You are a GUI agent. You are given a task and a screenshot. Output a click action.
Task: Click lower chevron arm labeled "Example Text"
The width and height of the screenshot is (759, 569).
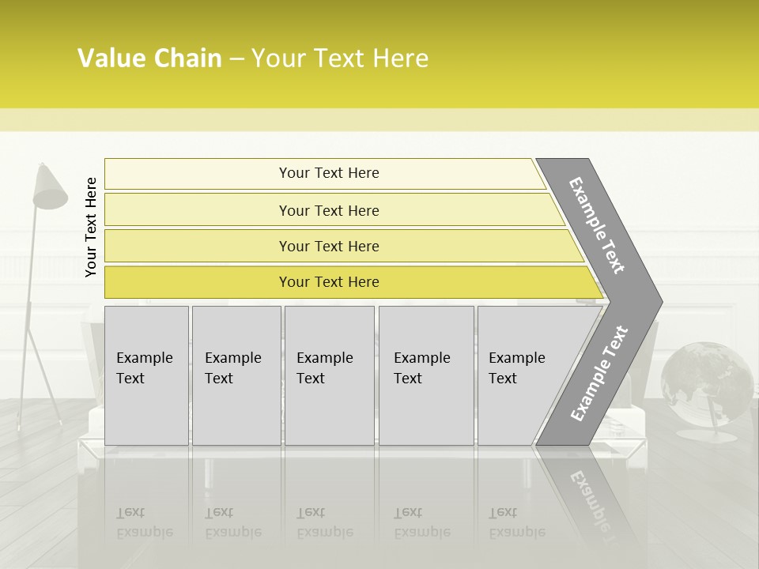coord(599,373)
